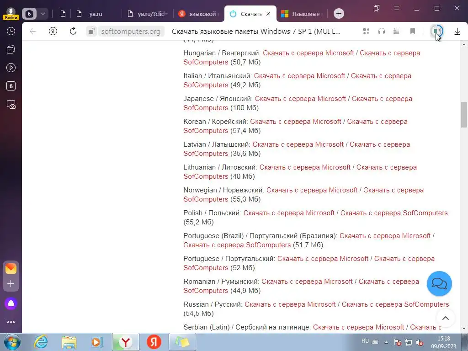This screenshot has width=468, height=351.
Task: Download Hungarian pack from Microsoft server
Action: coord(308,53)
